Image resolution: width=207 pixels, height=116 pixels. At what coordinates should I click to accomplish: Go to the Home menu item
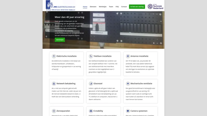85,7
